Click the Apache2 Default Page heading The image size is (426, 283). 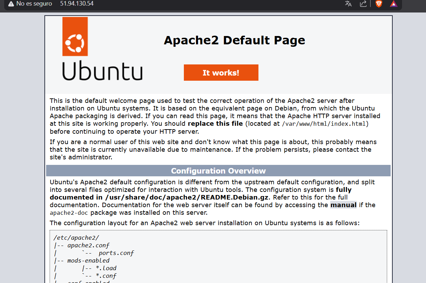tap(235, 41)
